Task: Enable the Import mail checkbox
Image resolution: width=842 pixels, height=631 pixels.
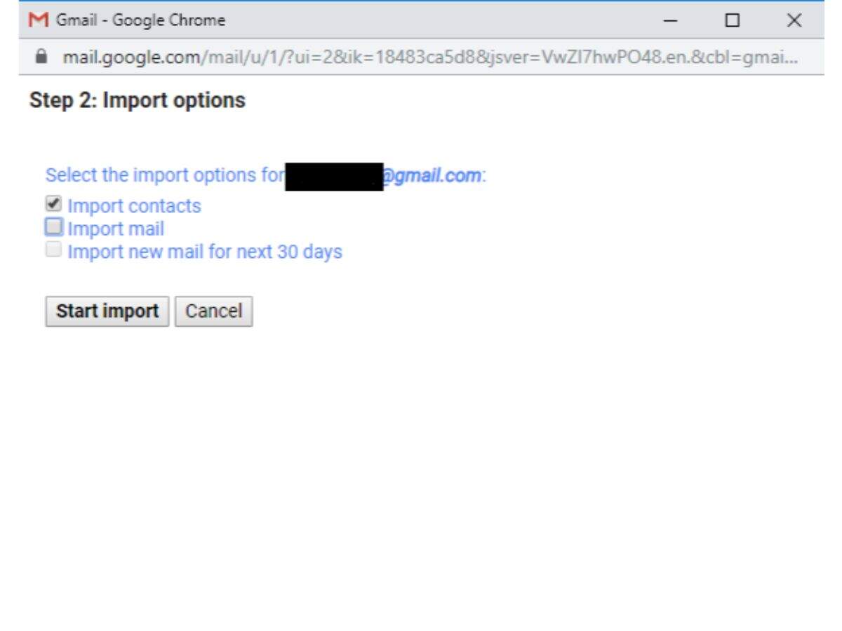Action: (53, 226)
